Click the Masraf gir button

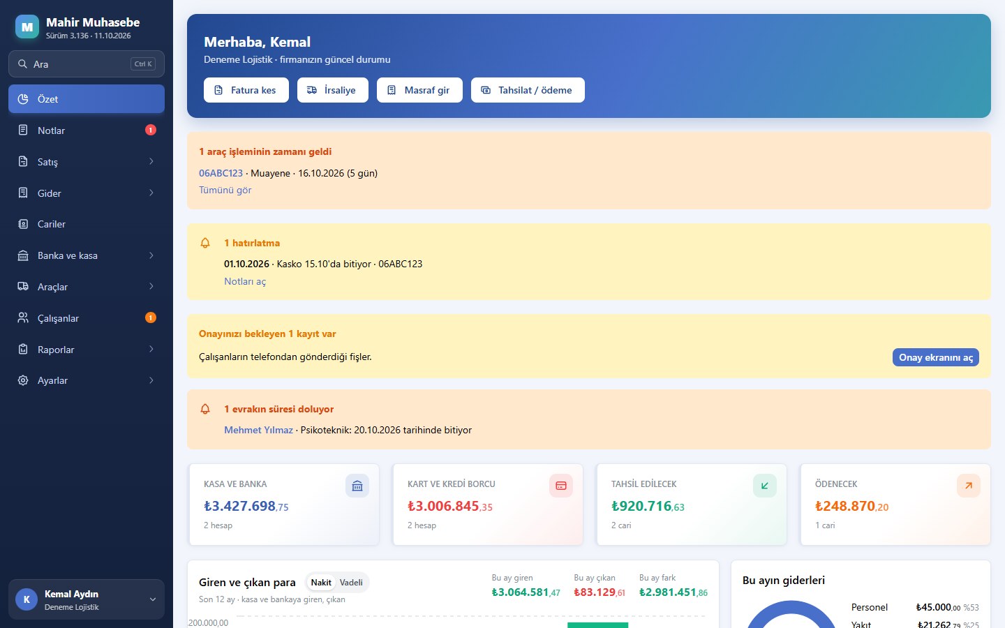(419, 90)
